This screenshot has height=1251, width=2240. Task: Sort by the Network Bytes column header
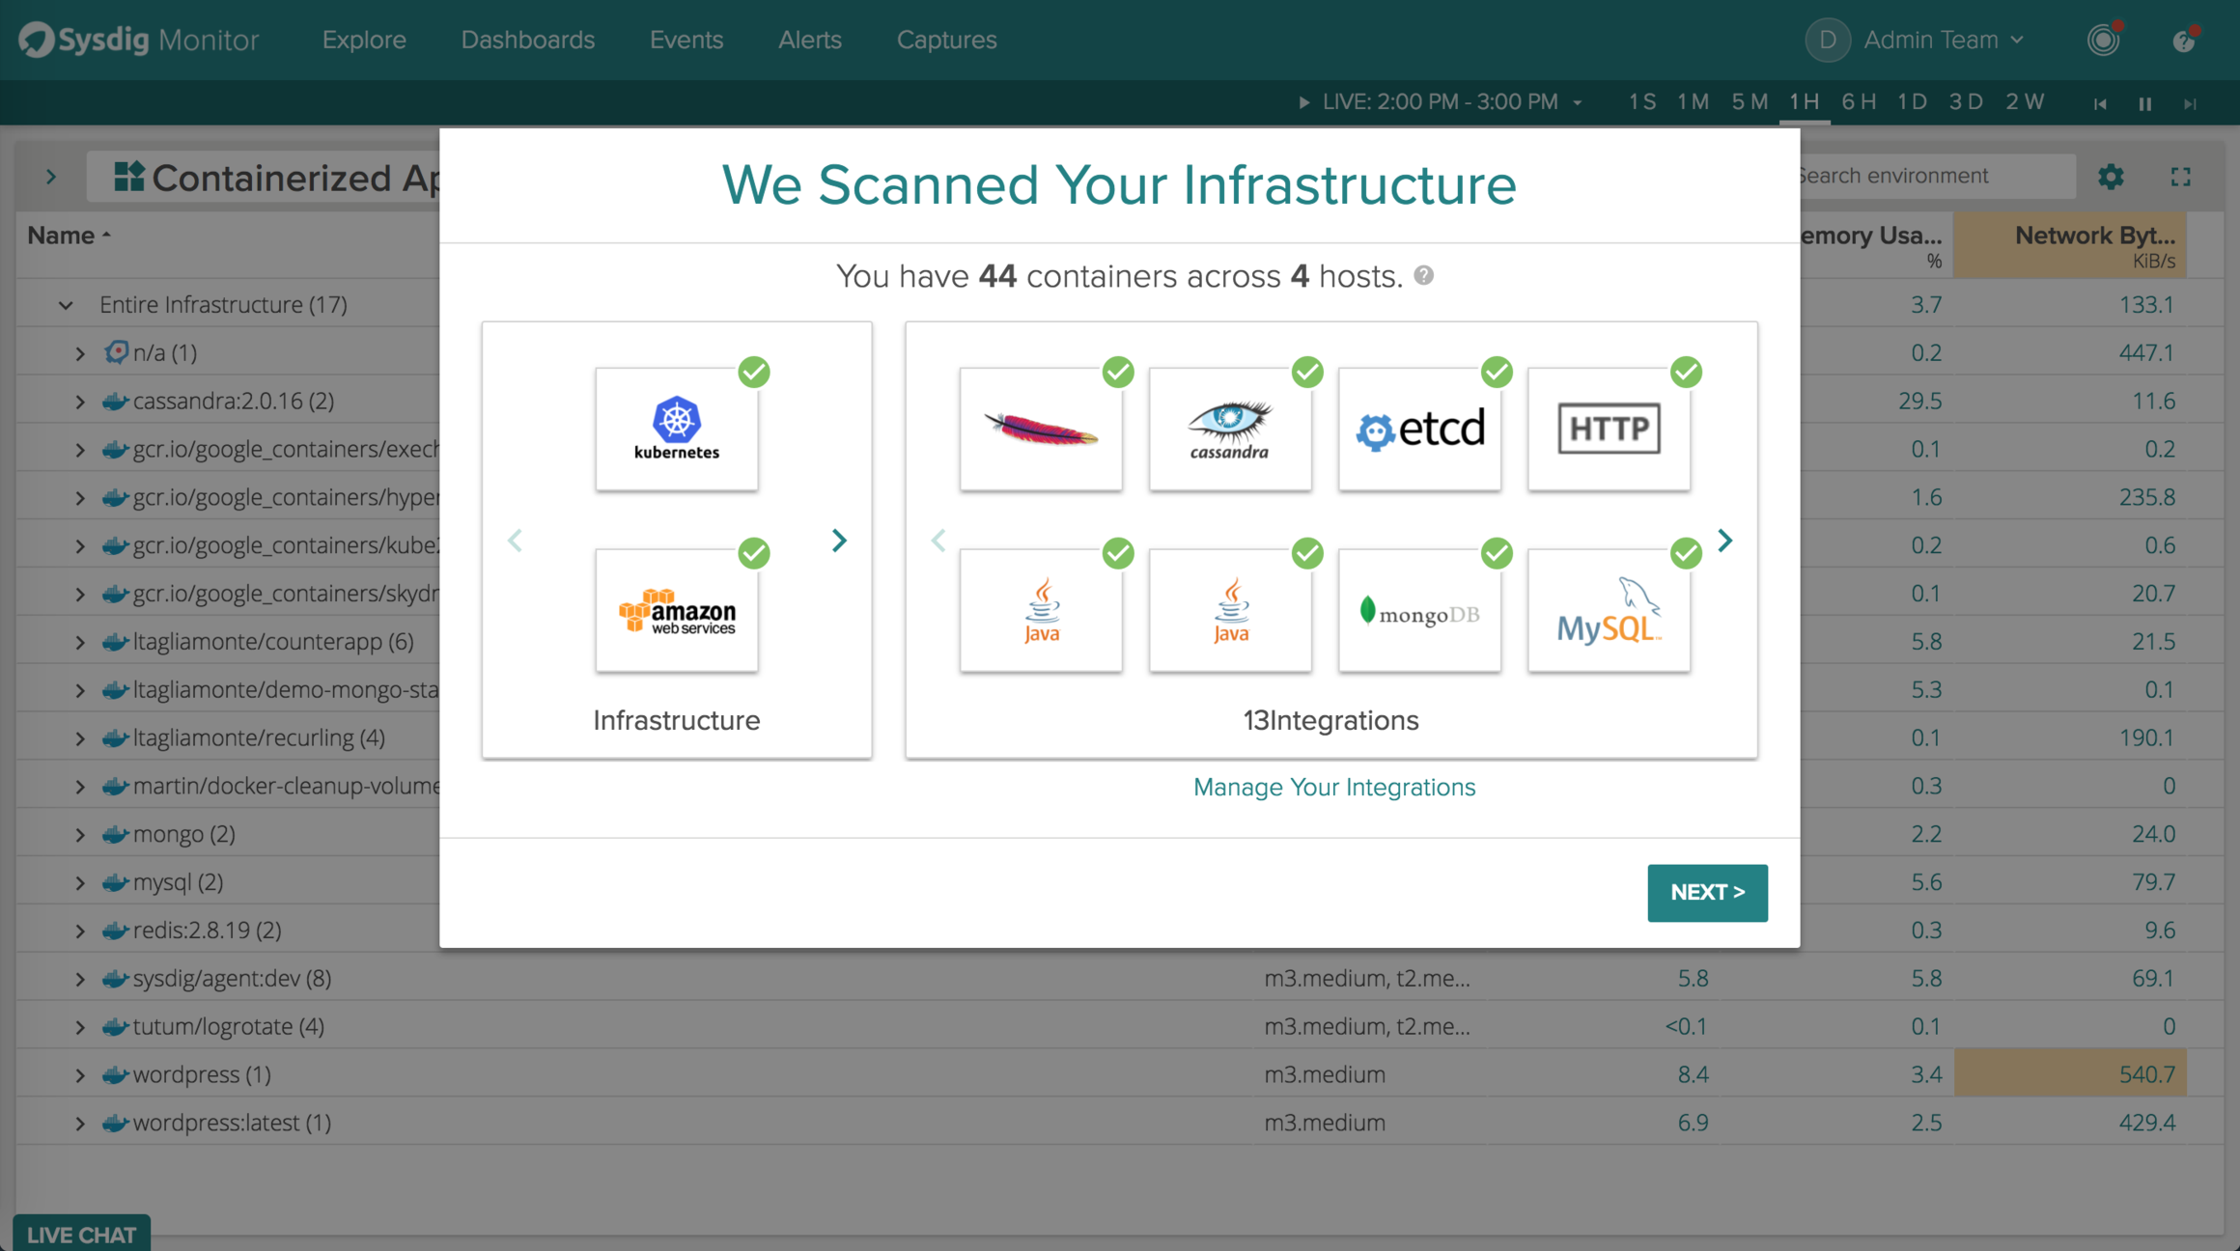[x=2070, y=245]
